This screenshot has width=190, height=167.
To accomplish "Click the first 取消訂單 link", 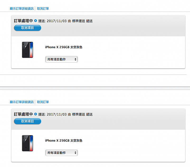I will click(43, 8).
